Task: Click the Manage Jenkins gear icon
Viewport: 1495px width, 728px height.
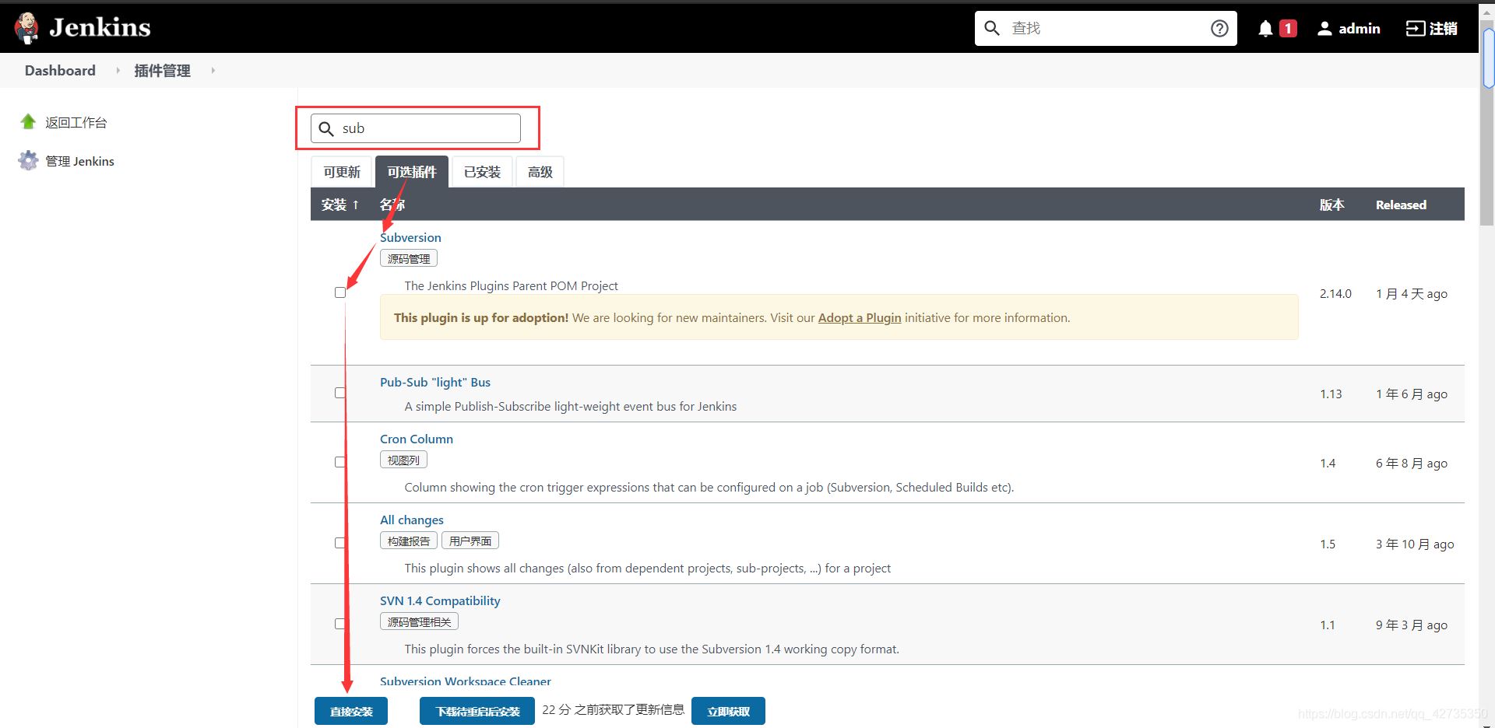Action: (29, 160)
